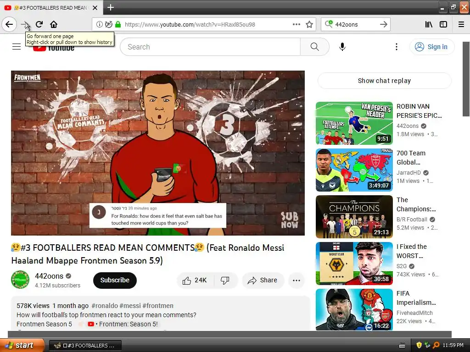
Task: Open more actions menu beside Share
Action: pyautogui.click(x=297, y=280)
